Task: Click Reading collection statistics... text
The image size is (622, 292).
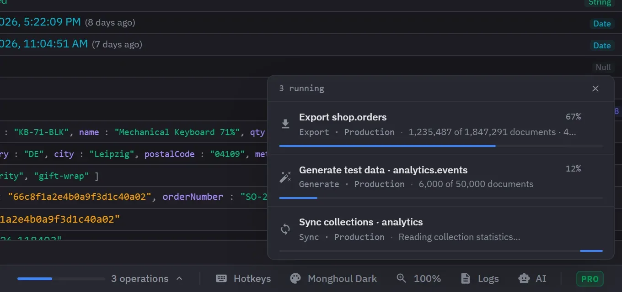Action: point(459,237)
